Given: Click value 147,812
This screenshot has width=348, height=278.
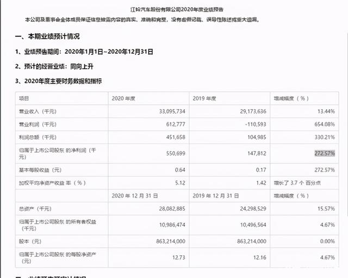Looking at the screenshot, I should pos(257,154).
